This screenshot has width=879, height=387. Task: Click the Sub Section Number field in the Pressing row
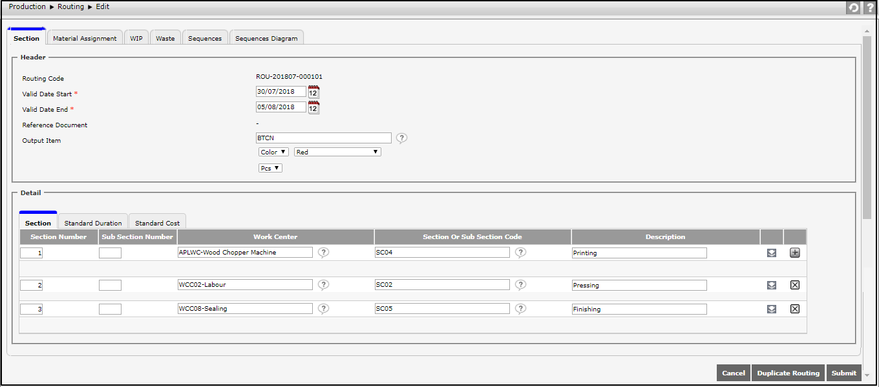click(x=110, y=285)
